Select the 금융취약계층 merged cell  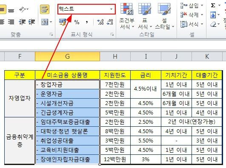click(x=20, y=141)
